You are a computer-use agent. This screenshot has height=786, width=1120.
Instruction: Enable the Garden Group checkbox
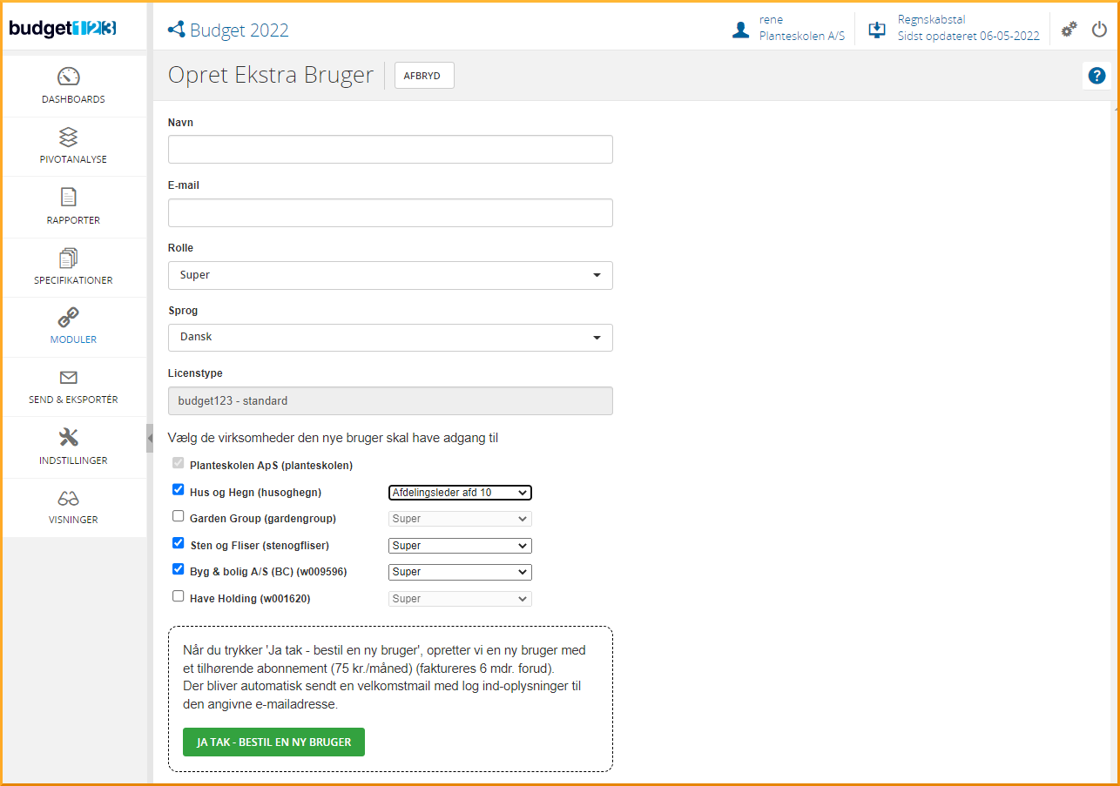point(179,516)
